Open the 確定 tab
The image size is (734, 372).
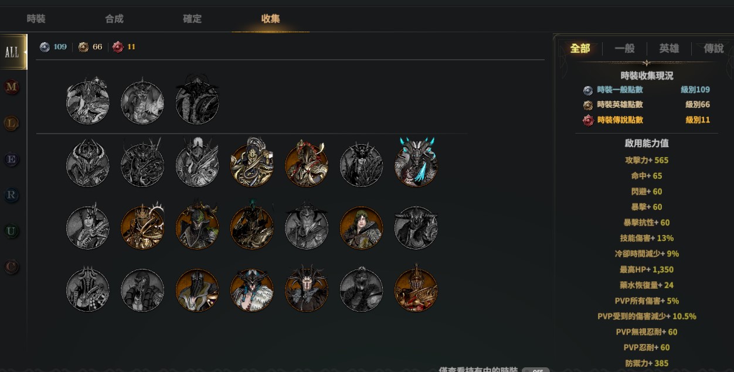(x=192, y=19)
